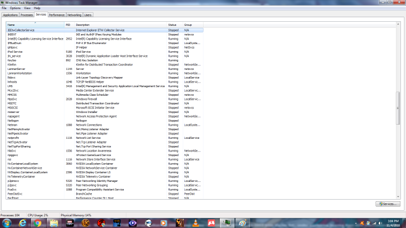Open the Kindle app taskbar icon
This screenshot has width=406, height=228.
tap(117, 223)
